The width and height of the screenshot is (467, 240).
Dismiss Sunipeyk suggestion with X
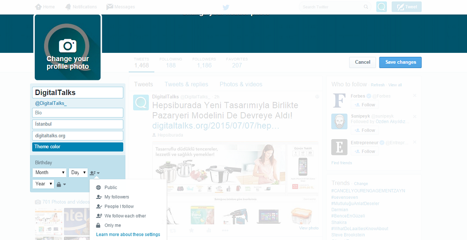click(x=414, y=117)
